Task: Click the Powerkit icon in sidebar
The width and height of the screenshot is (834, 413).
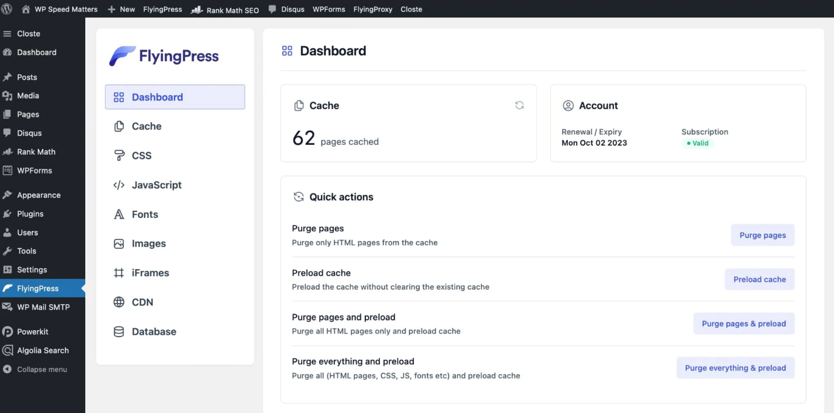Action: [8, 332]
